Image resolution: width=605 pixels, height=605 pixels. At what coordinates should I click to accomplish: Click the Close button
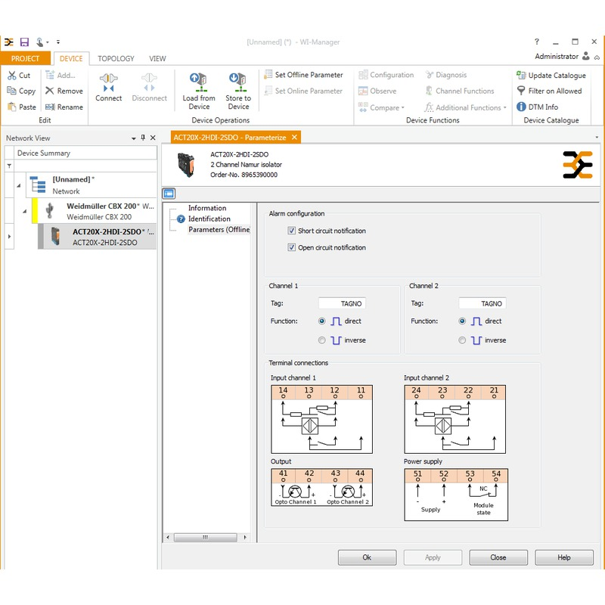click(x=498, y=557)
